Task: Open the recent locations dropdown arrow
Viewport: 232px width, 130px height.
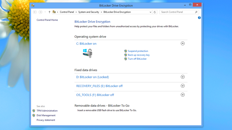Action: point(45,12)
